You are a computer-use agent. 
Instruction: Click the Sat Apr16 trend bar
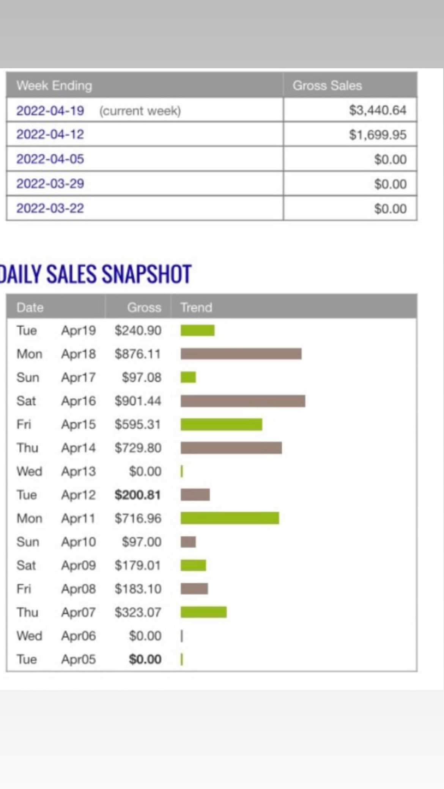243,401
